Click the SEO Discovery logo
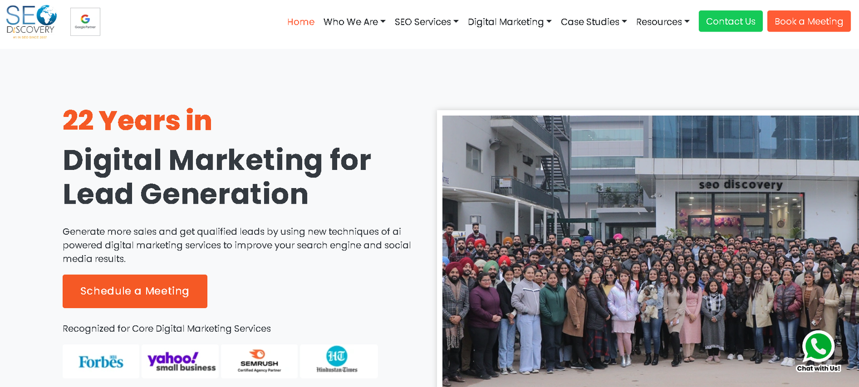The height and width of the screenshot is (387, 859). coord(31,22)
